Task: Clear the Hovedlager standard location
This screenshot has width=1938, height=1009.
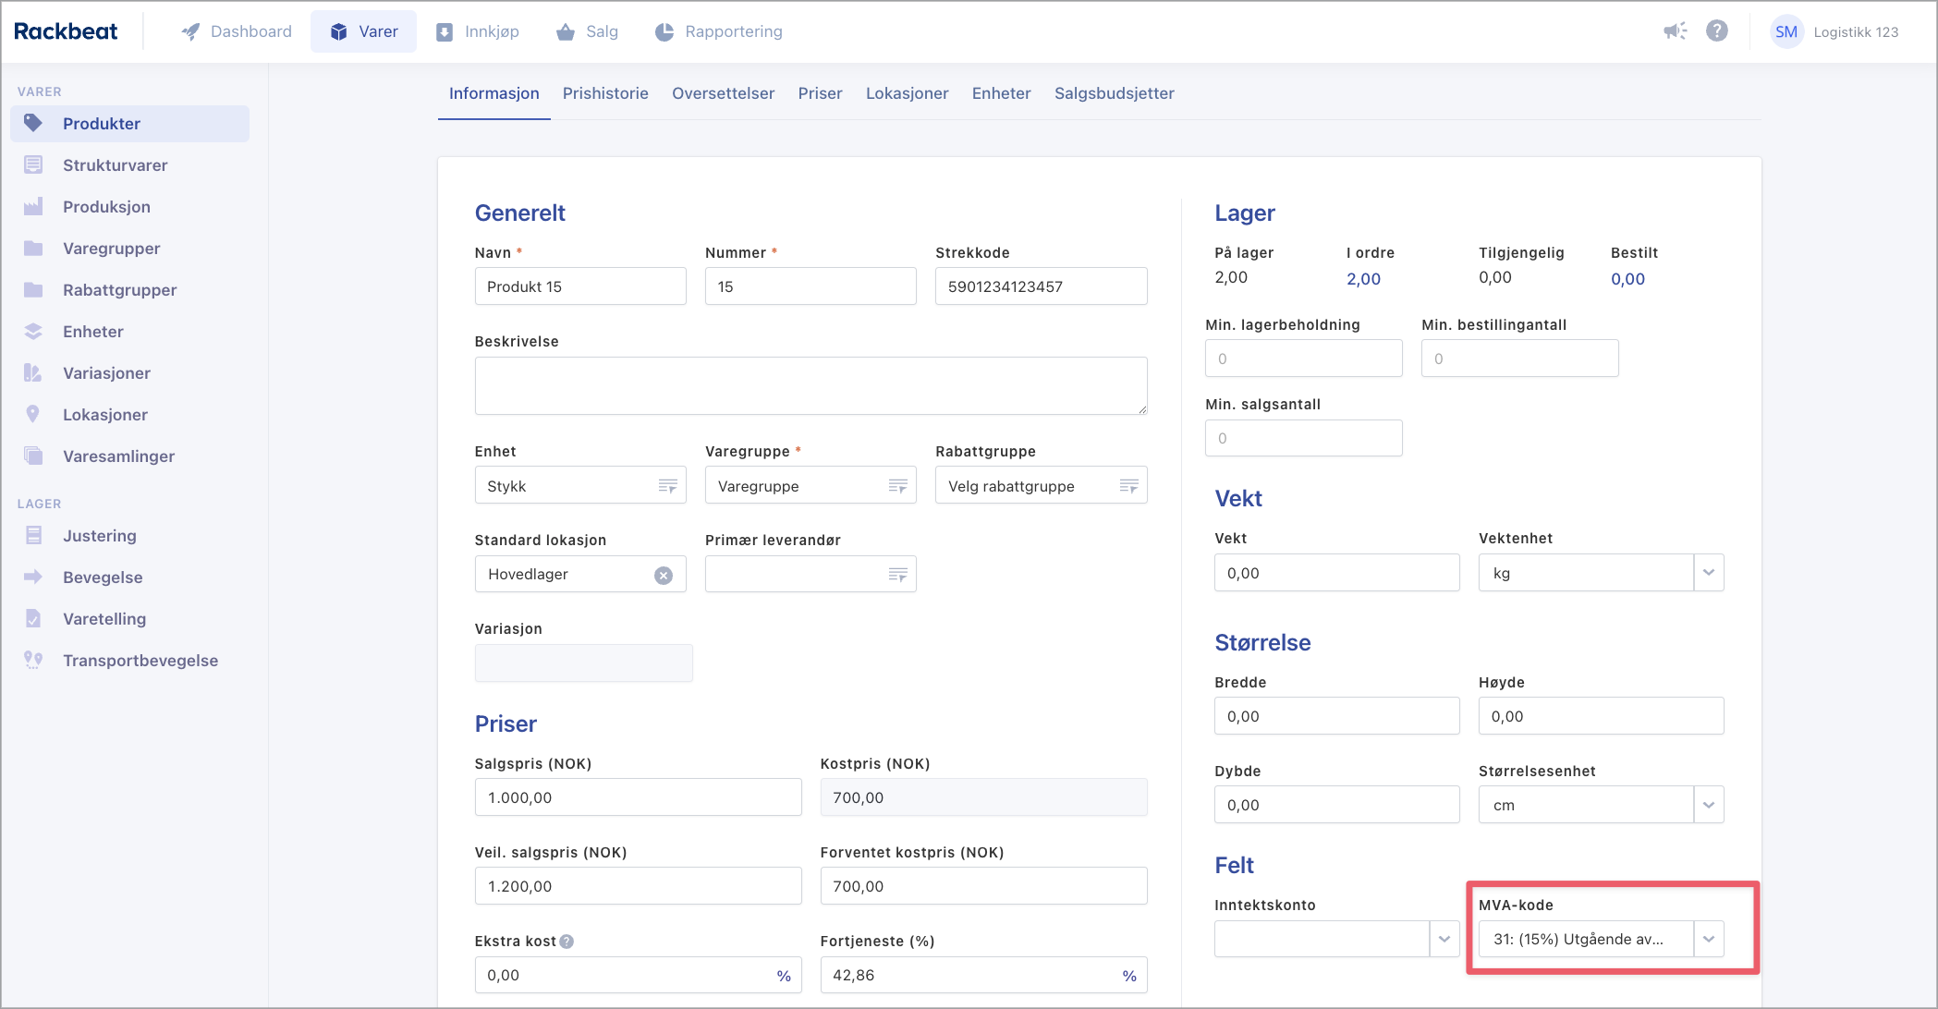Action: click(x=663, y=575)
